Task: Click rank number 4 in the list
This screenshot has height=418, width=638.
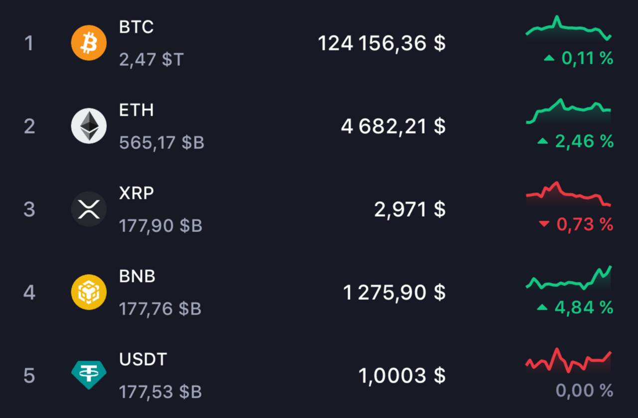Action: pos(29,292)
